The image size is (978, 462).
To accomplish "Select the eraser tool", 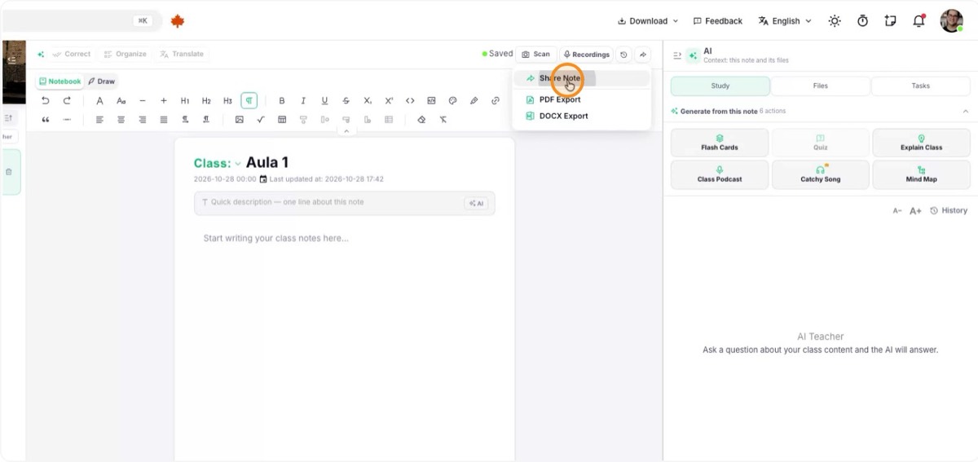I will (x=421, y=120).
